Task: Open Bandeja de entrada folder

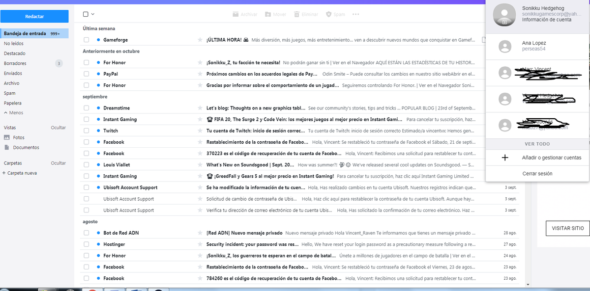Action: click(x=34, y=34)
